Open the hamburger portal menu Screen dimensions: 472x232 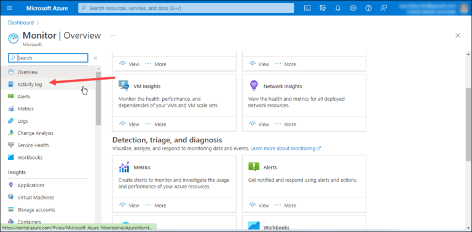point(10,8)
